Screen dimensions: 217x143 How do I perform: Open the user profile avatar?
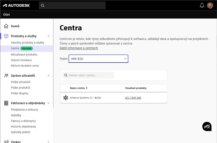coord(210,5)
